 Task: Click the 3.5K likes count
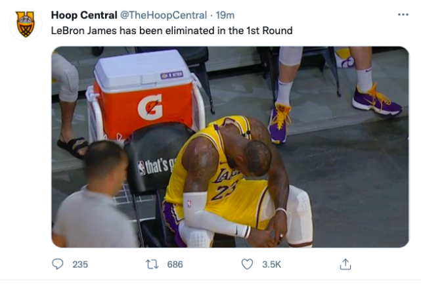tap(271, 264)
